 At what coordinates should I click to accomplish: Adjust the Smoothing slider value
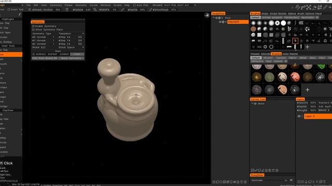coord(164,10)
